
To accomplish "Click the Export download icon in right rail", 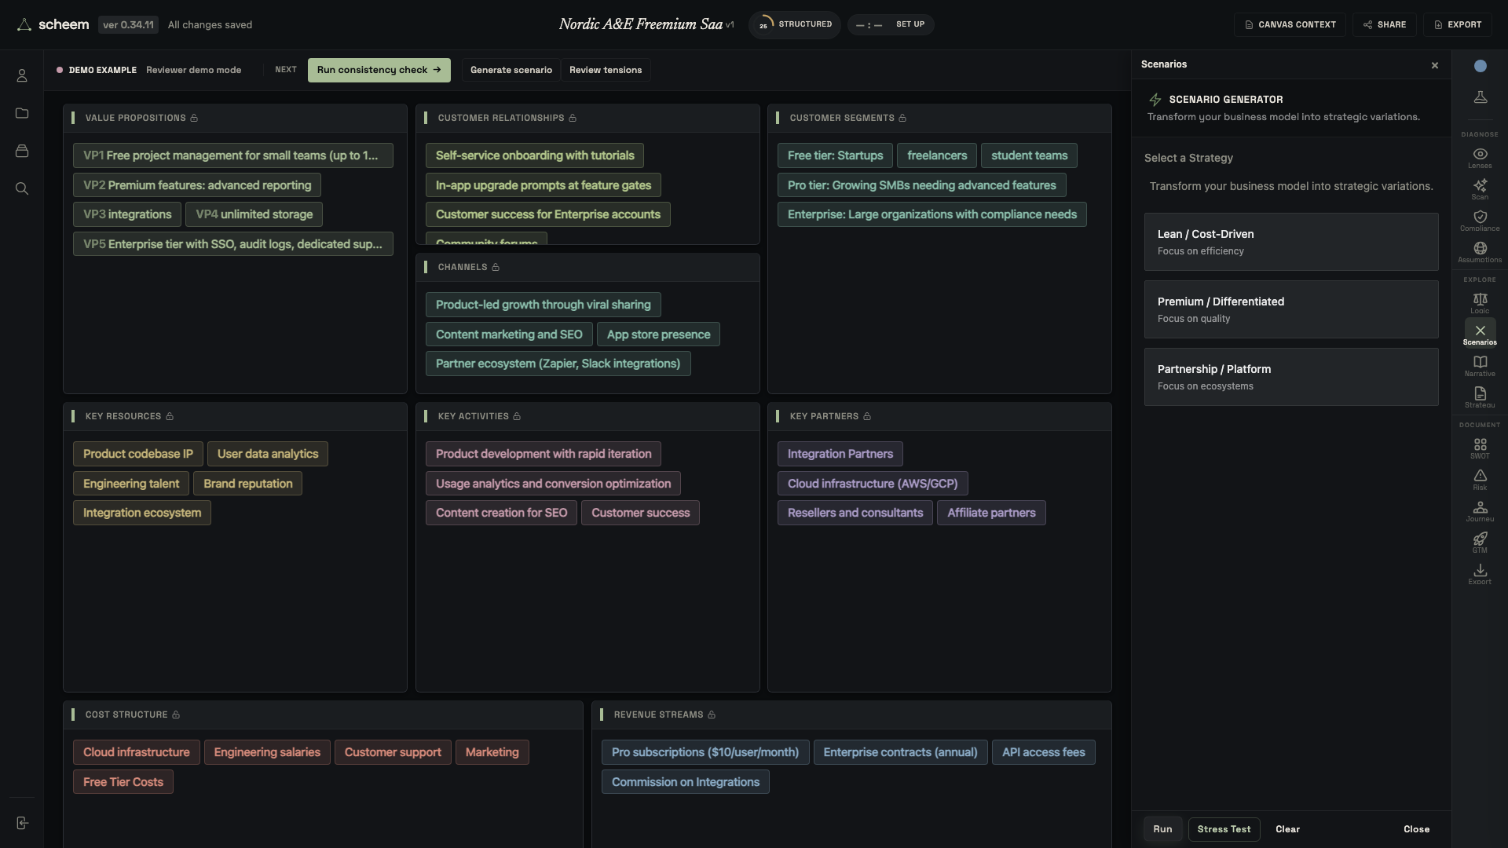I will click(x=1480, y=574).
